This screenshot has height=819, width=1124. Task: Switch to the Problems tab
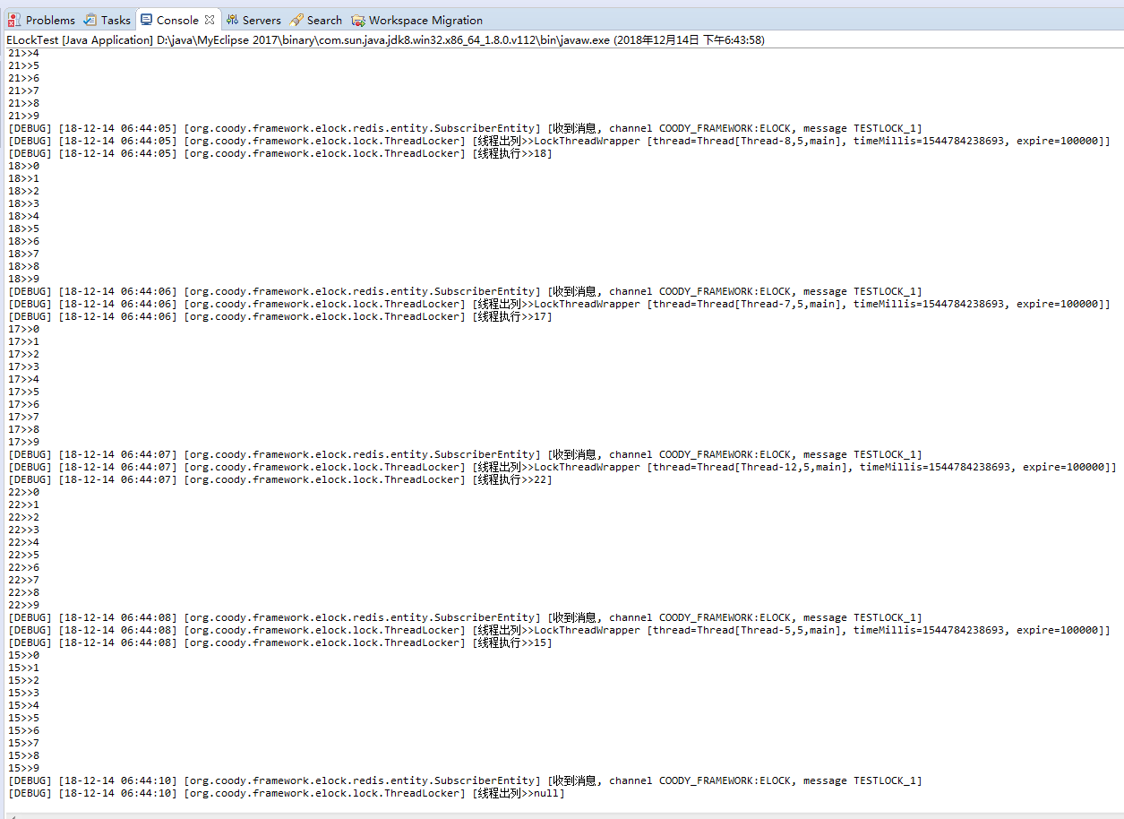point(42,20)
